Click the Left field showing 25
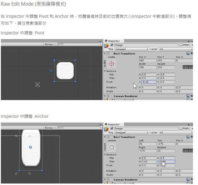Viewport: 198px width, 185px height. pos(148,144)
